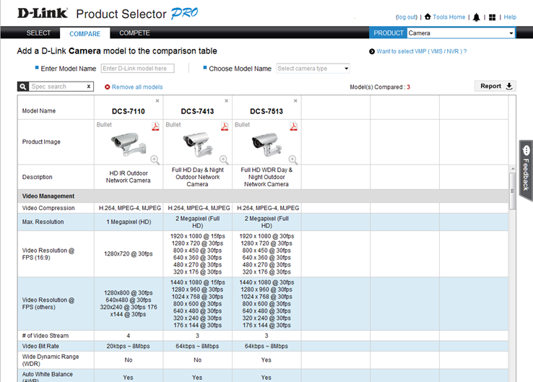Screen dimensions: 533x382
Task: Click the spec search magnifier icon
Action: coord(23,87)
